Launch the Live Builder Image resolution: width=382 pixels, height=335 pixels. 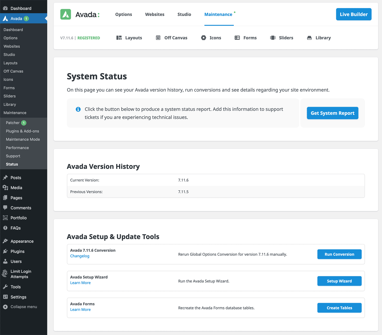(x=354, y=14)
